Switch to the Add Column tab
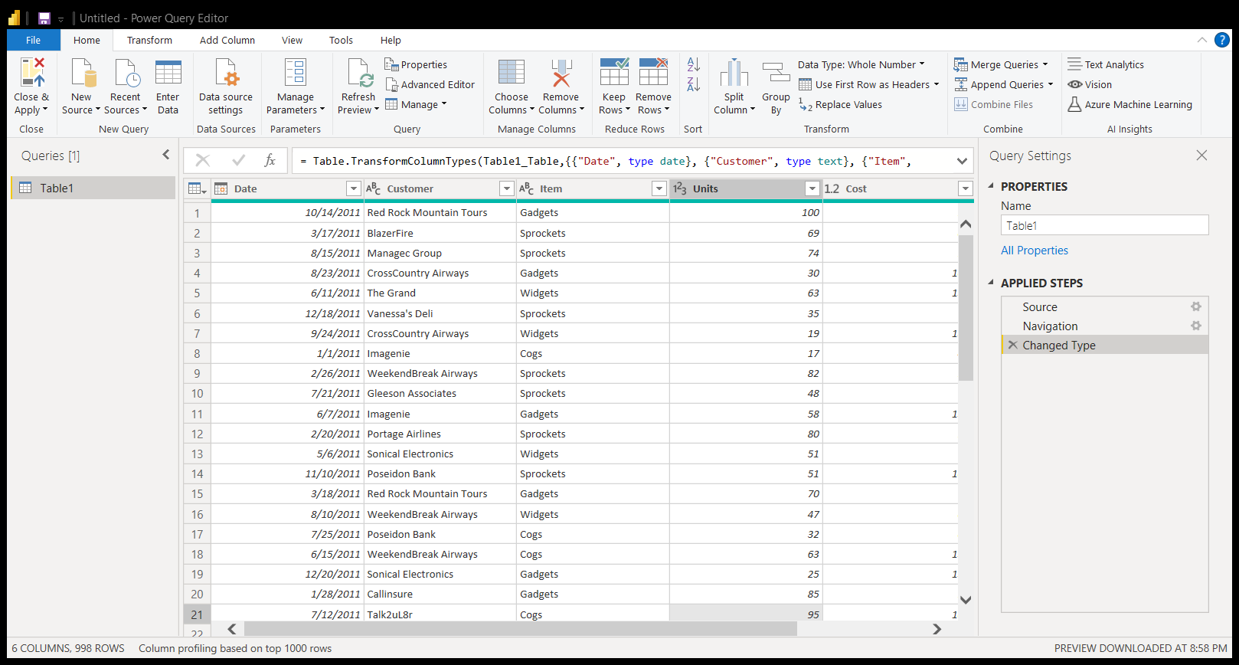Image resolution: width=1239 pixels, height=665 pixels. coord(227,40)
